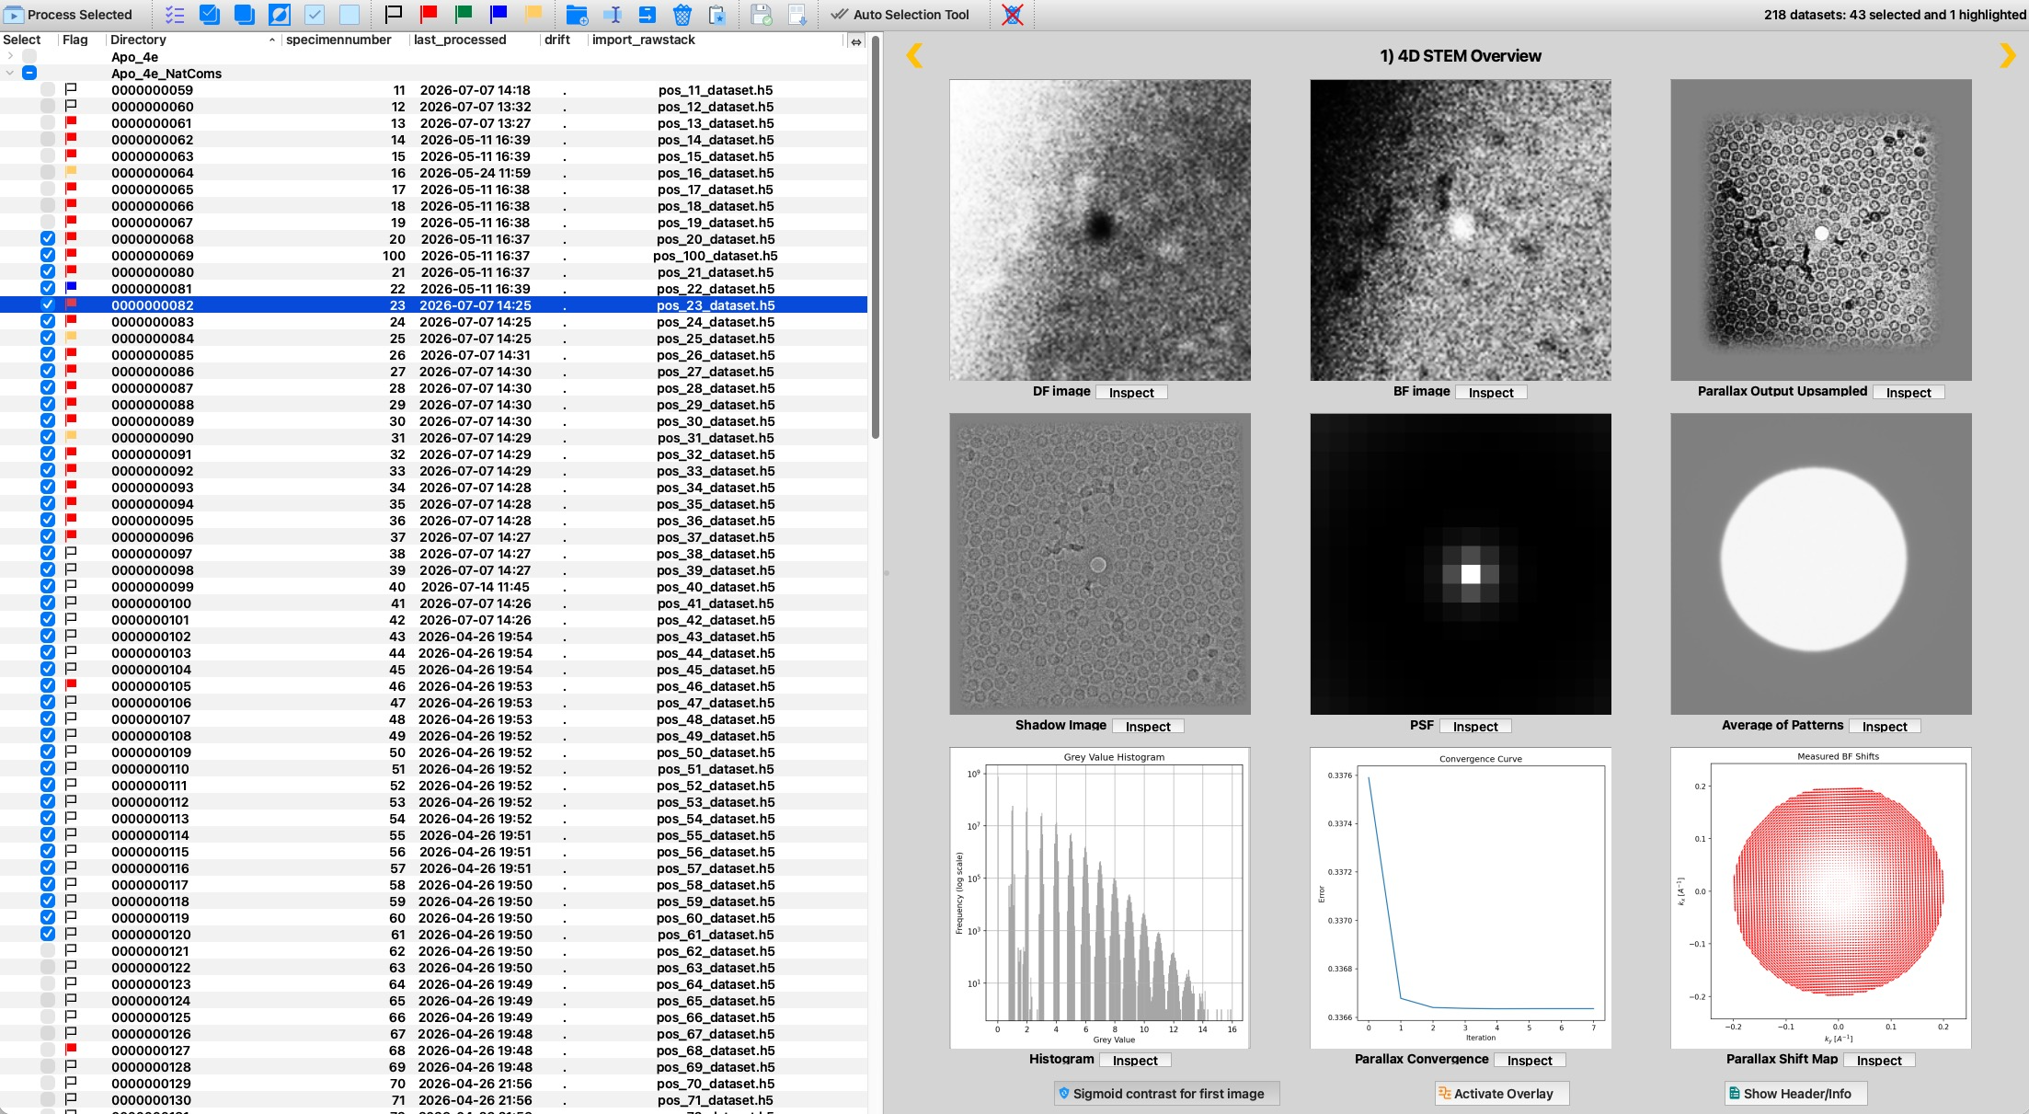Click the red crossed-out trash icon

click(x=1013, y=14)
